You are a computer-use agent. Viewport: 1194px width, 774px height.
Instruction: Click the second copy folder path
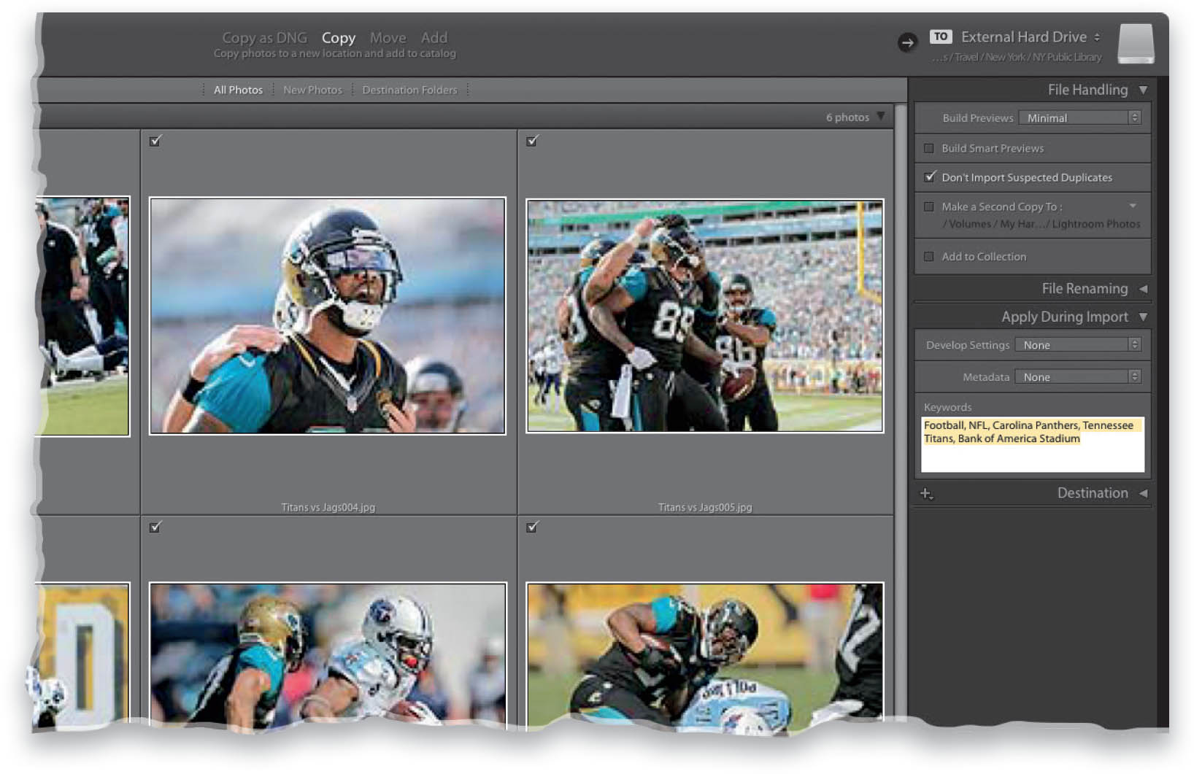click(1041, 224)
